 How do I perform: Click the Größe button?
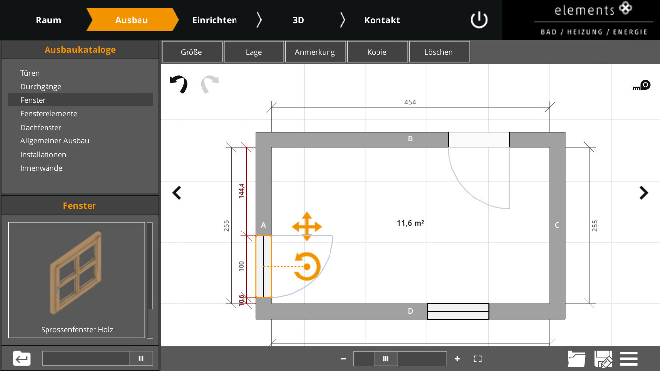click(191, 52)
